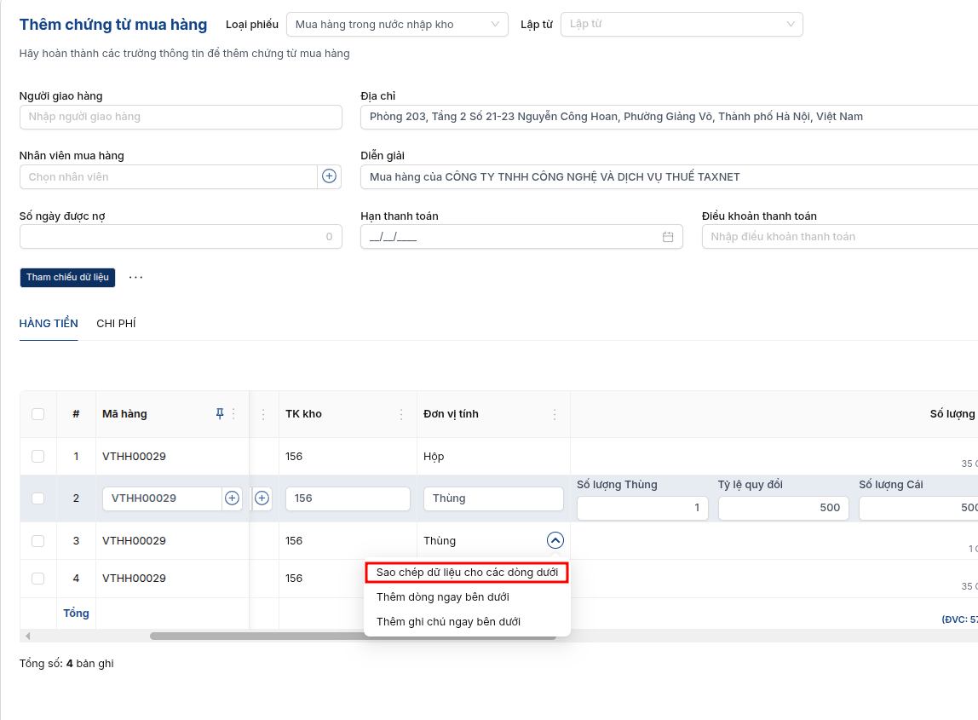Open Mã hàng column options dots
The image size is (978, 720).
[x=234, y=413]
